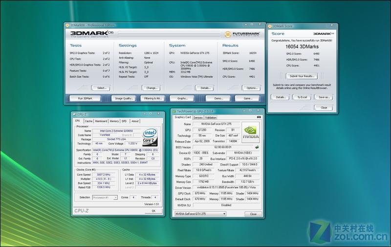Open the Validation tab in GPU-Z
Image resolution: width=391 pixels, height=247 pixels.
(x=211, y=117)
